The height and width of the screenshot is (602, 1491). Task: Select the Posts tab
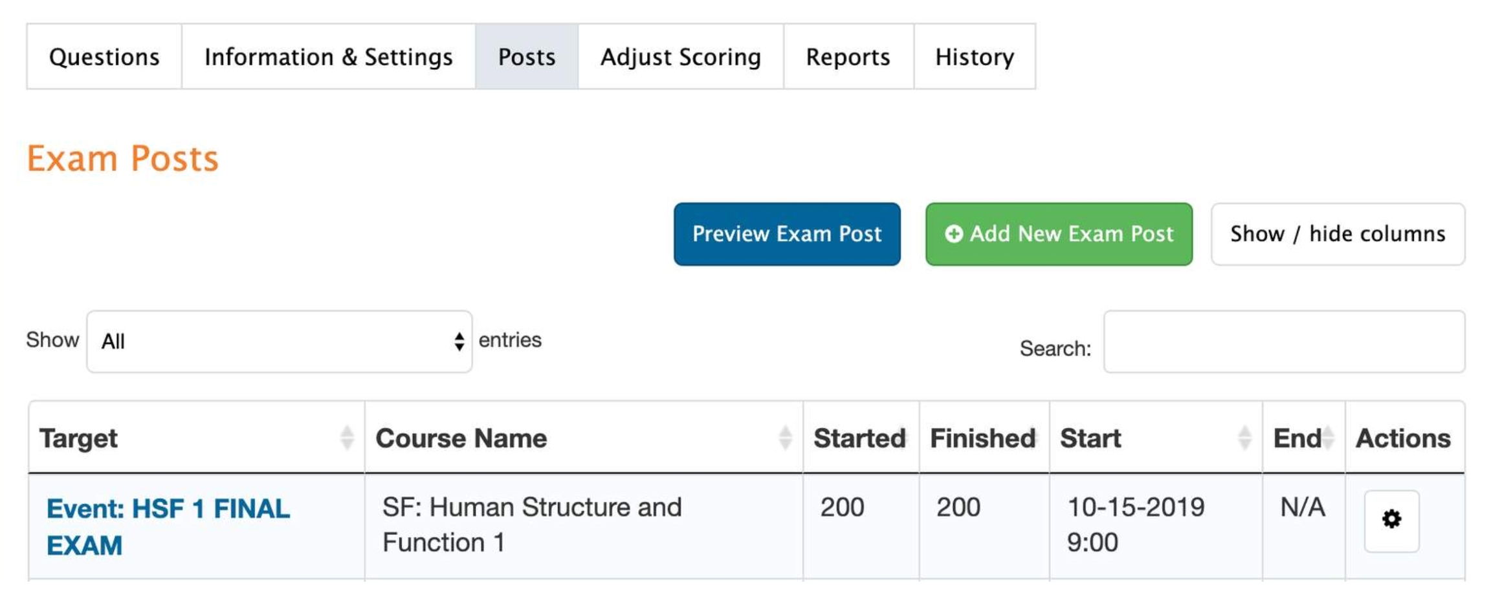[x=527, y=57]
